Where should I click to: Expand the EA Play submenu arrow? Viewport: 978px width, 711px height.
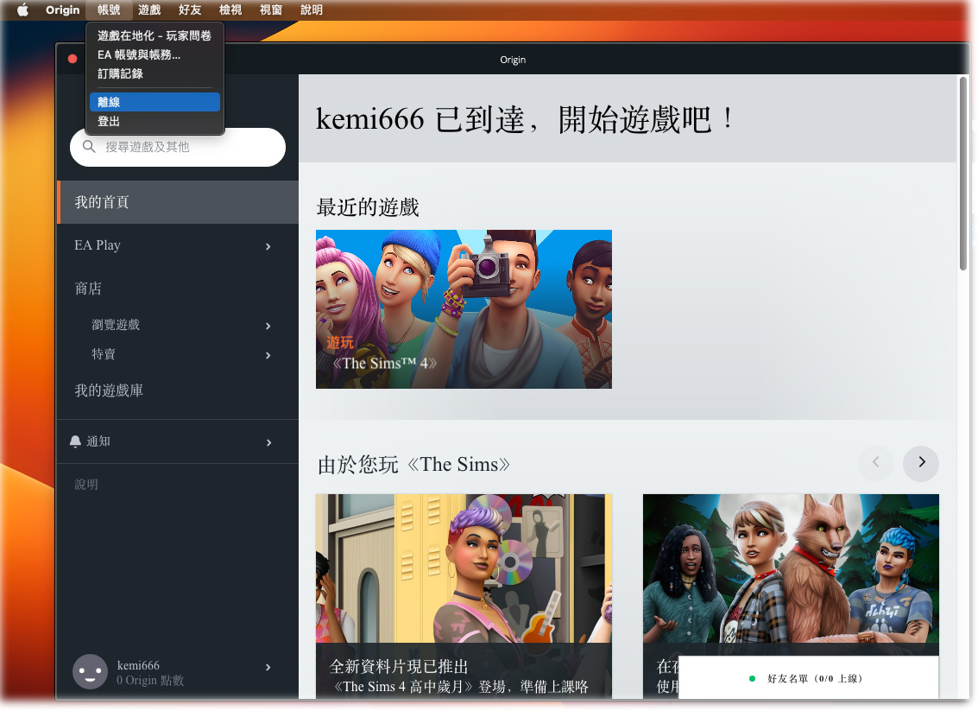[x=268, y=246]
